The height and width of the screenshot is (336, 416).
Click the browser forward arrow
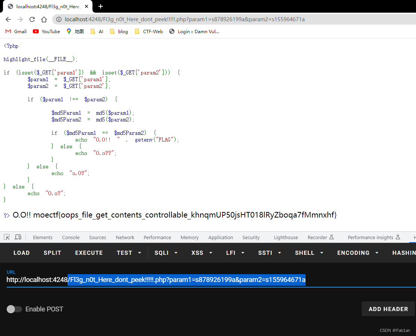point(20,19)
